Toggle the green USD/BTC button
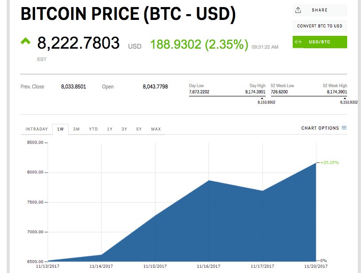This screenshot has width=364, height=273. 320,42
